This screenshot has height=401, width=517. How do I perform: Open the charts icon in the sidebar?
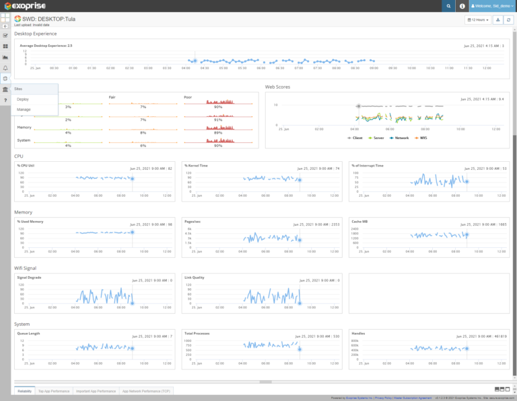pyautogui.click(x=5, y=57)
